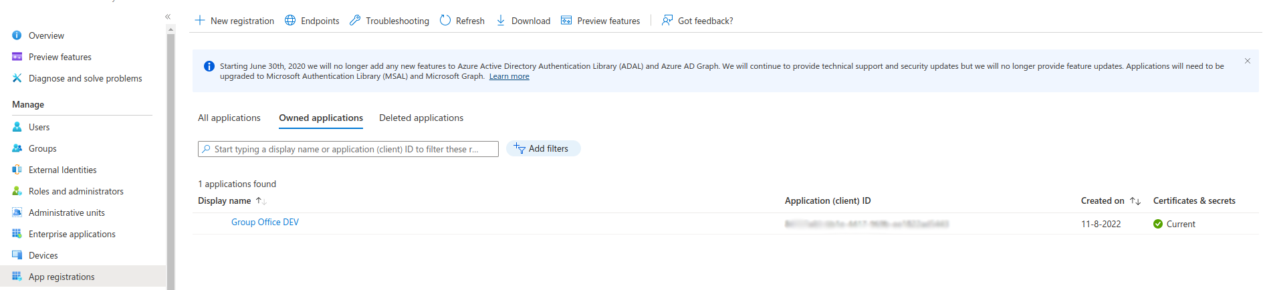Click the Overview info icon in sidebar
The image size is (1265, 290).
pos(17,35)
